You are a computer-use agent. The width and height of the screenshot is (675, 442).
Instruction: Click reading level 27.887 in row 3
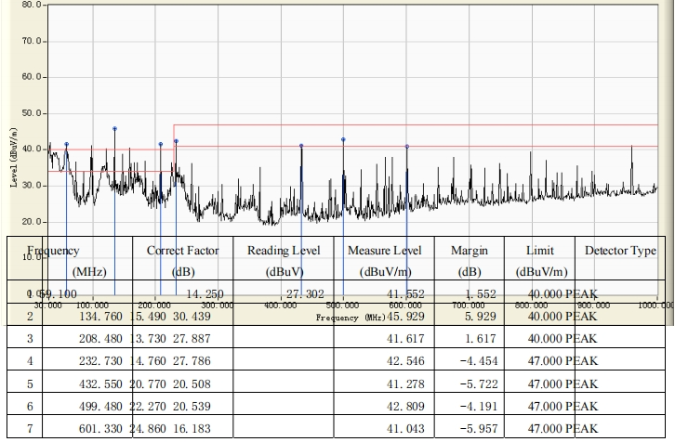pos(192,339)
